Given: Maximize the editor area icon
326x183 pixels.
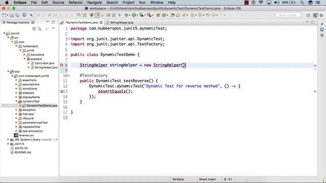Looking at the screenshot, I should (x=313, y=22).
